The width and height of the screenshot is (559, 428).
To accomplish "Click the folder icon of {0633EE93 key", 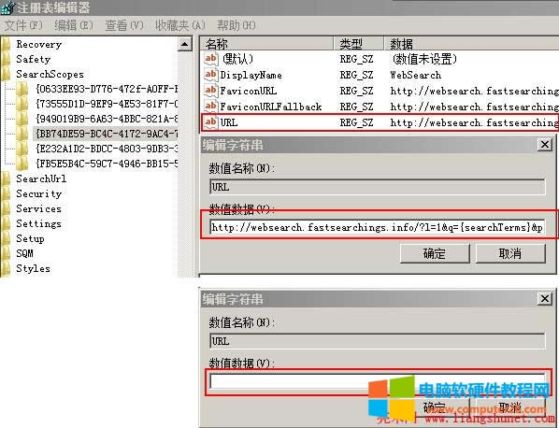I will [22, 89].
